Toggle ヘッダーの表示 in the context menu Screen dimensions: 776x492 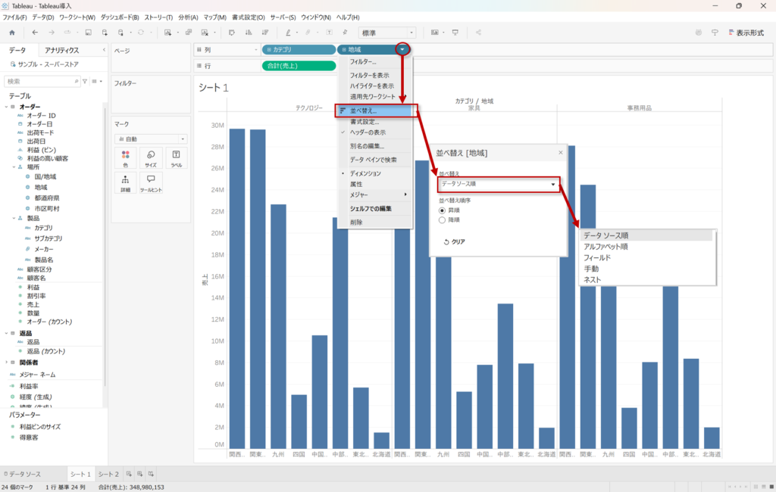point(367,132)
